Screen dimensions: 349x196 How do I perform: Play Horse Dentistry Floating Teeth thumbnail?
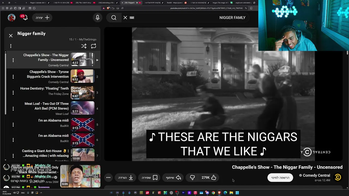(x=83, y=93)
